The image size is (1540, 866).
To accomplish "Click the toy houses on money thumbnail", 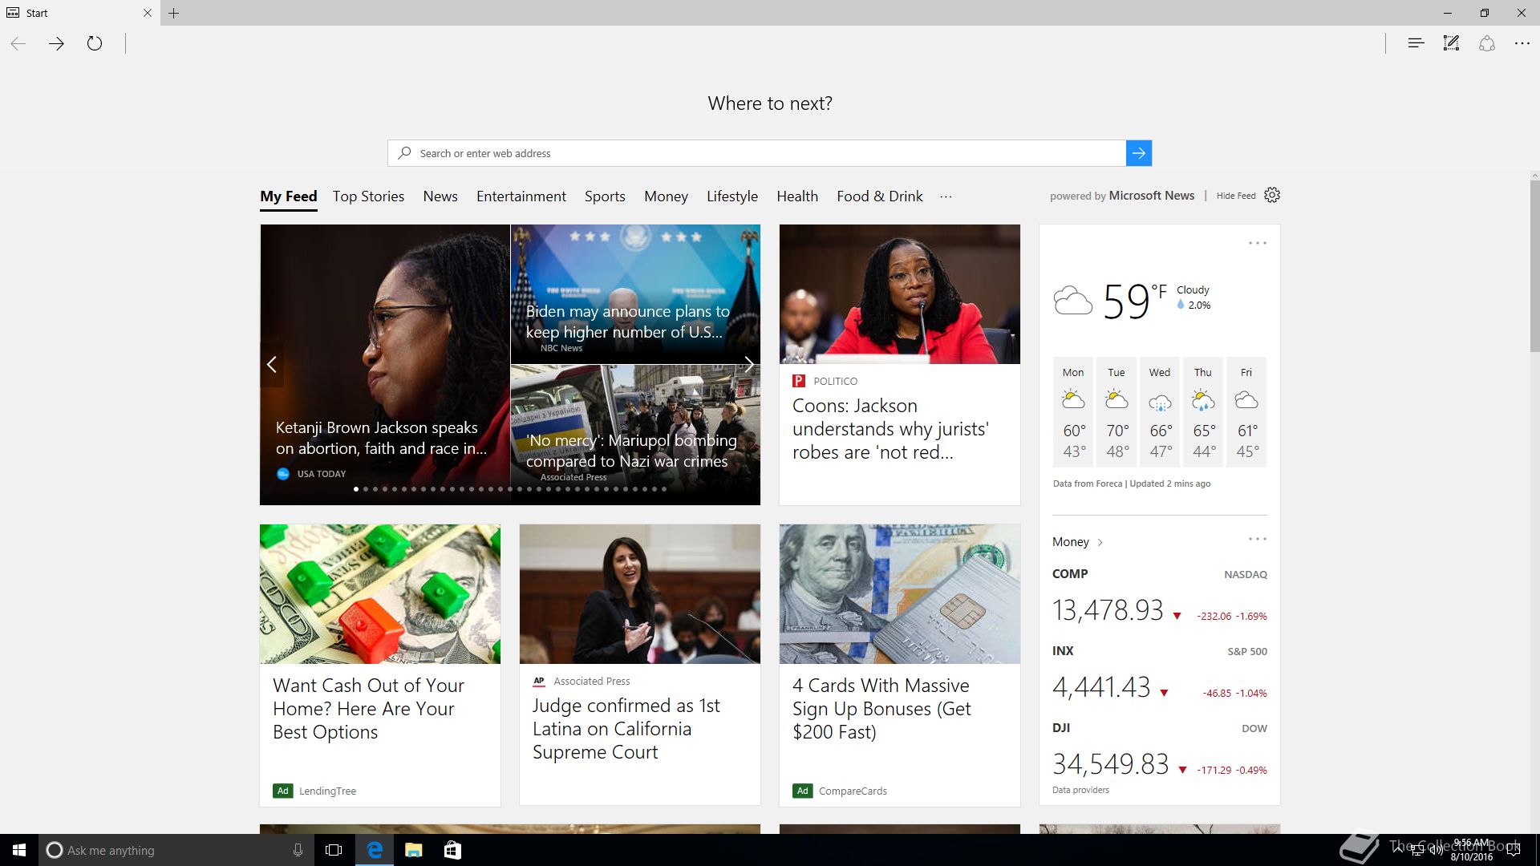I will [380, 594].
